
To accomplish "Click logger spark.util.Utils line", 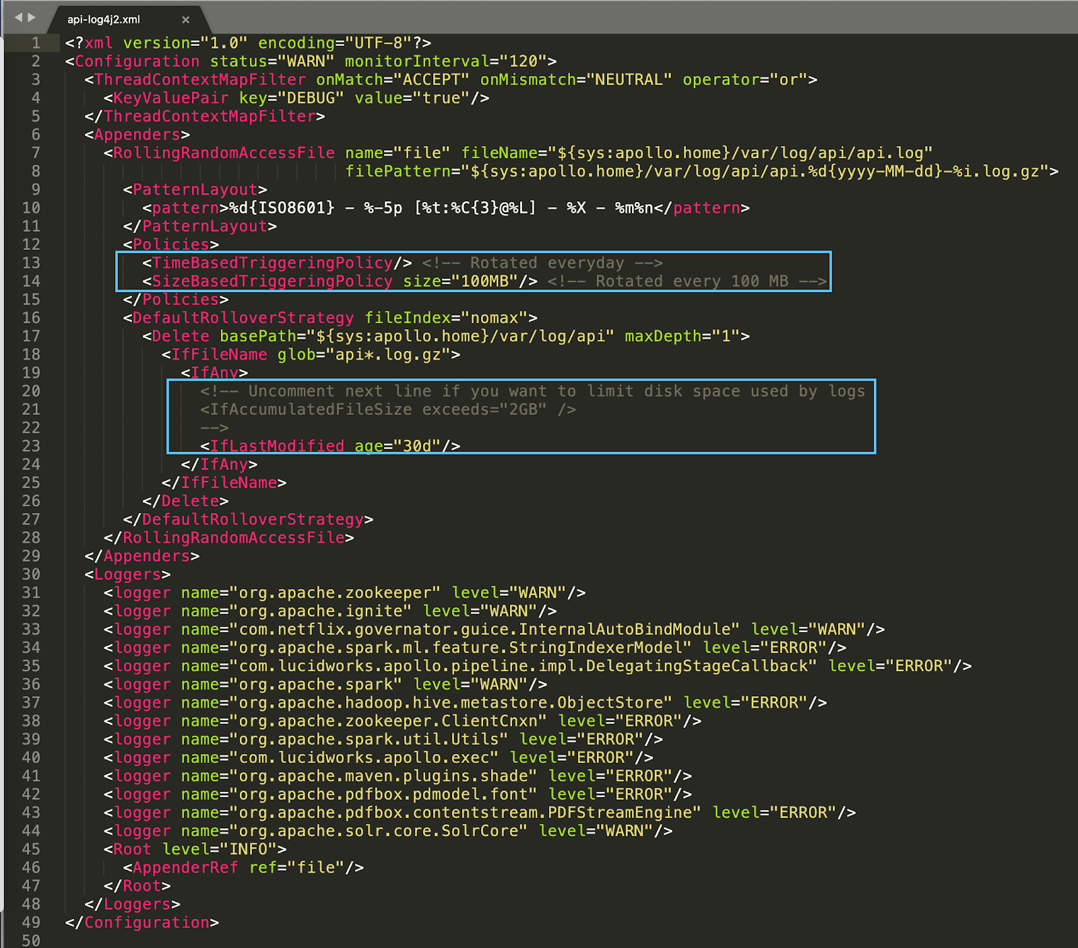I will [x=383, y=739].
